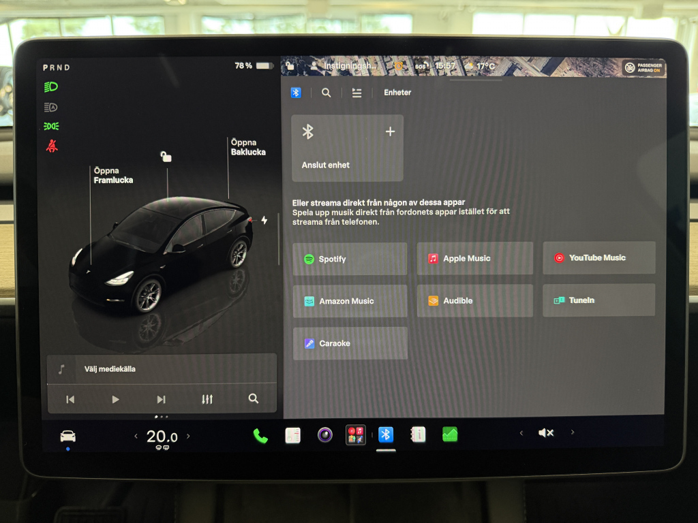
Task: Open the app launcher icon in bottom bar
Action: [x=356, y=434]
